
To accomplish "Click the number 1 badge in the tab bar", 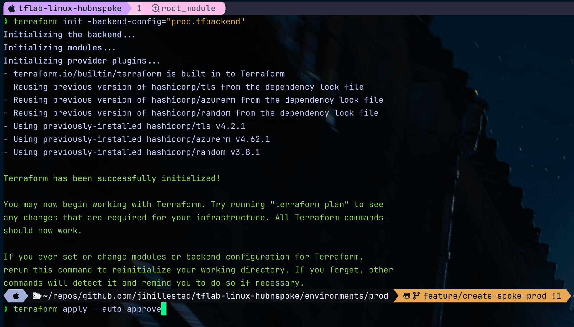I will (x=139, y=8).
